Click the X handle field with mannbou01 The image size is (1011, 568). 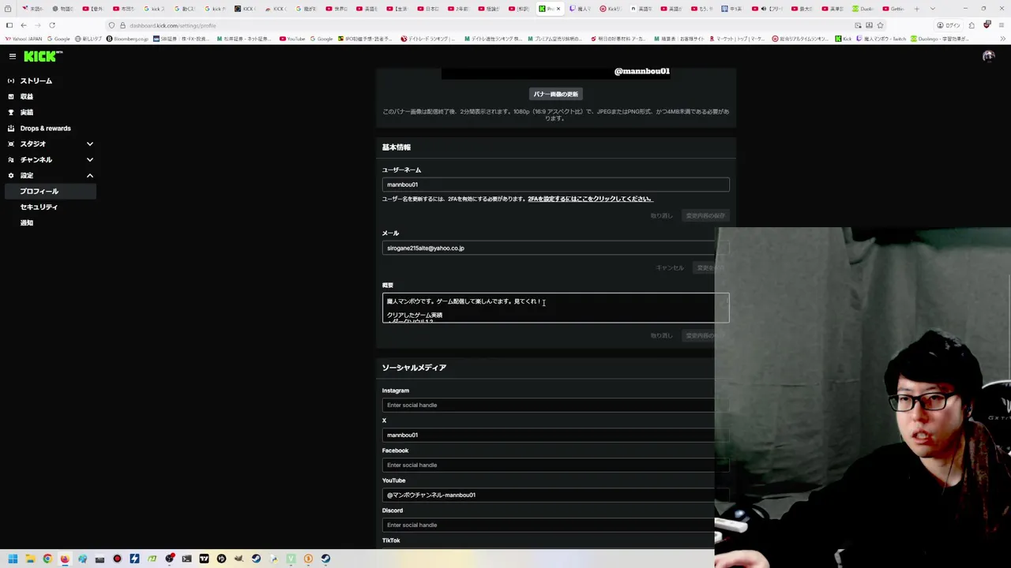click(549, 435)
